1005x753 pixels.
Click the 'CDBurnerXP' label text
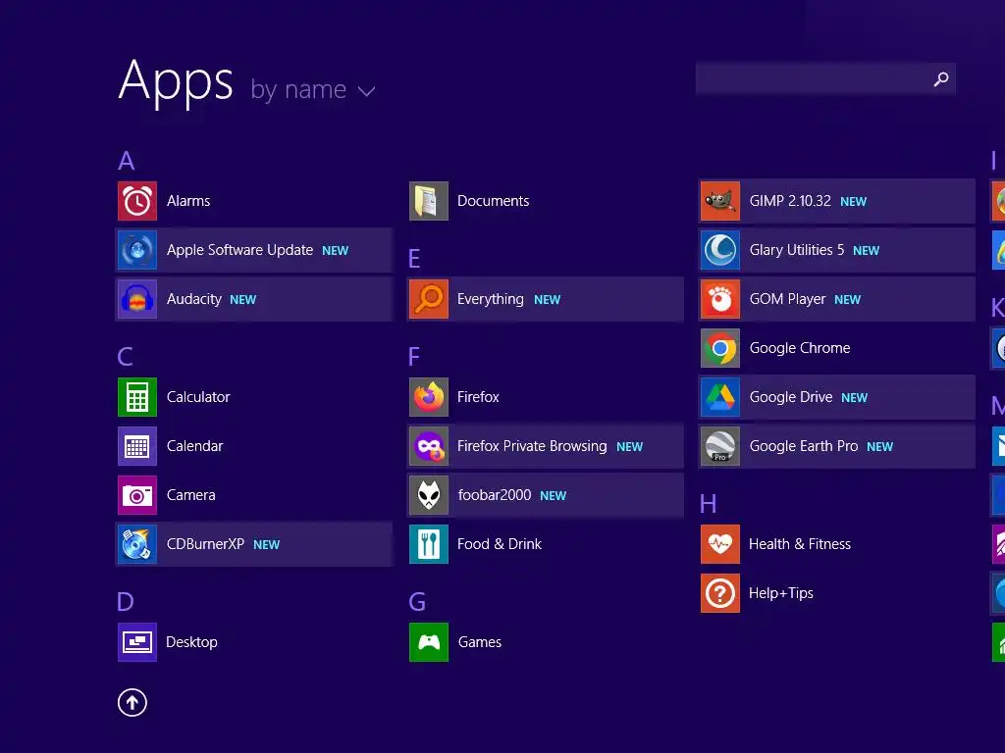[x=205, y=544]
